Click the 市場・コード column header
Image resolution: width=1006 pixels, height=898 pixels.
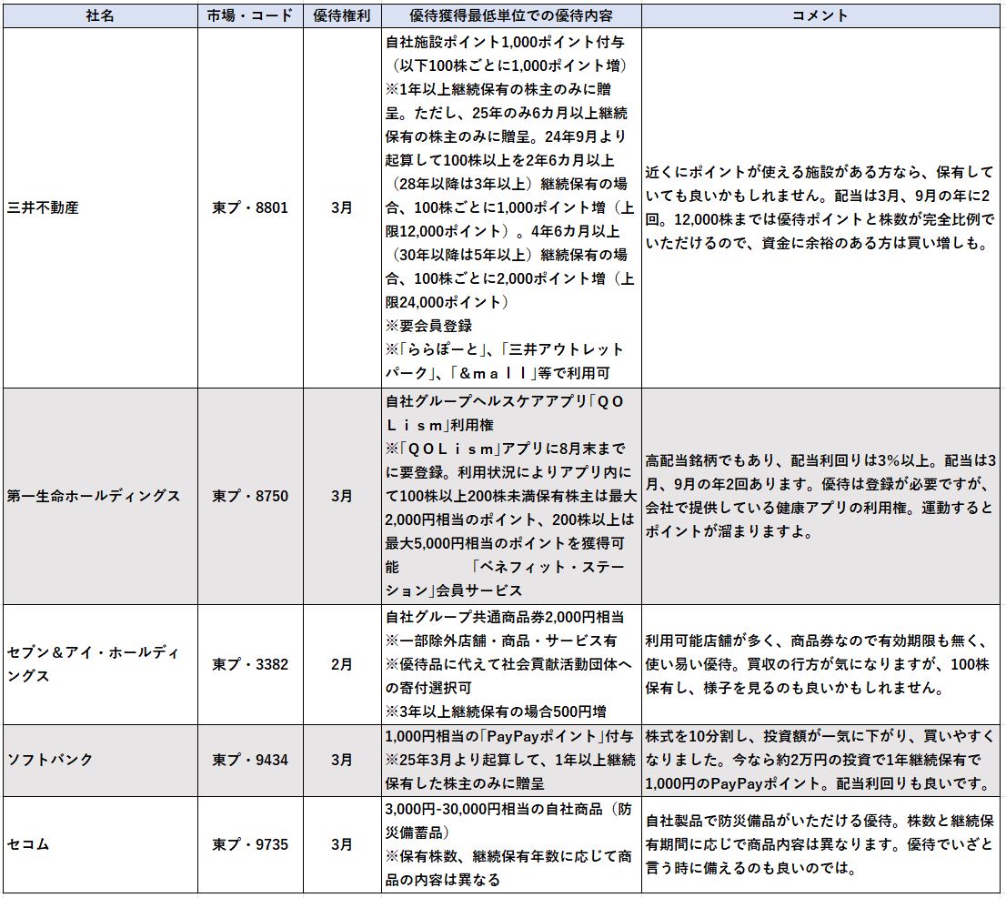(x=250, y=15)
